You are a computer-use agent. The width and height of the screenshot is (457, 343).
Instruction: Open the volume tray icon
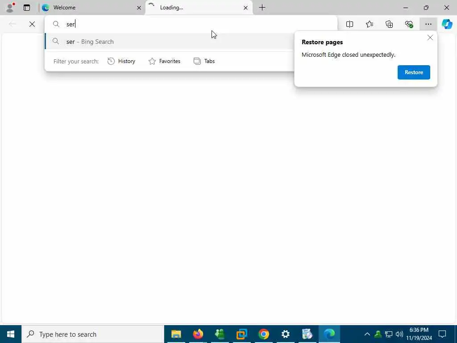pos(399,334)
